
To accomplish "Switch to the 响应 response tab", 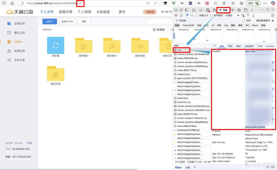I will [x=239, y=46].
